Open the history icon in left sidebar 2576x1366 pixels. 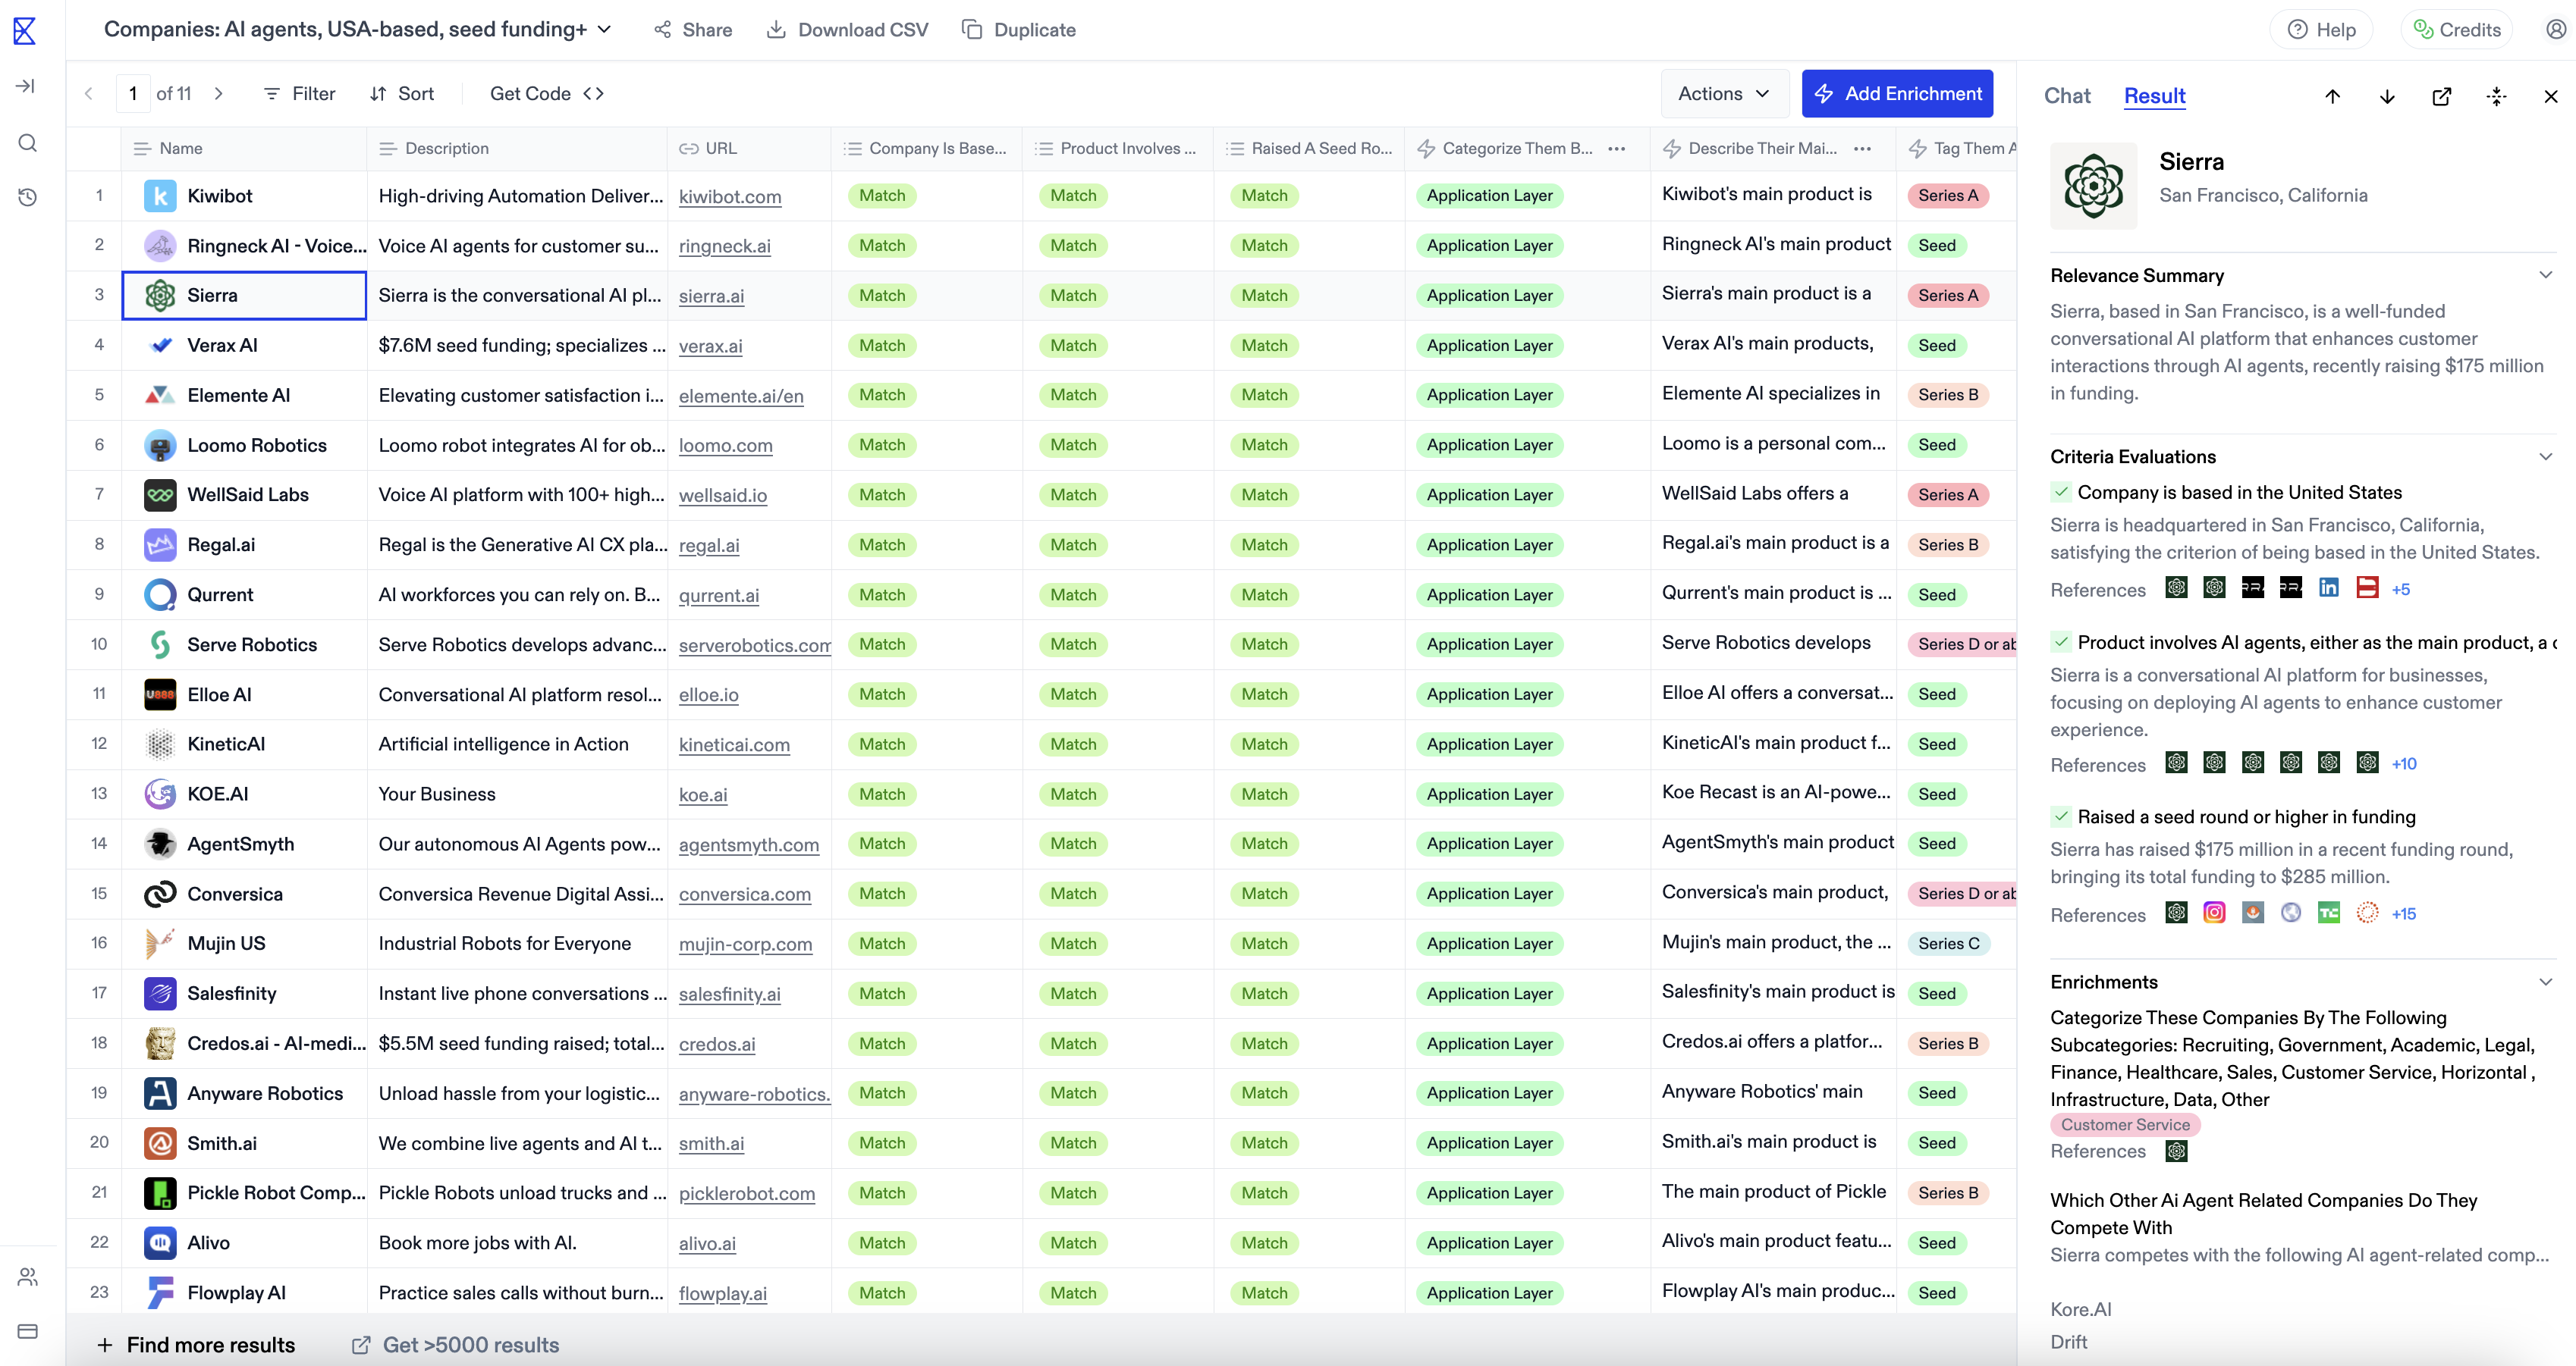tap(27, 197)
